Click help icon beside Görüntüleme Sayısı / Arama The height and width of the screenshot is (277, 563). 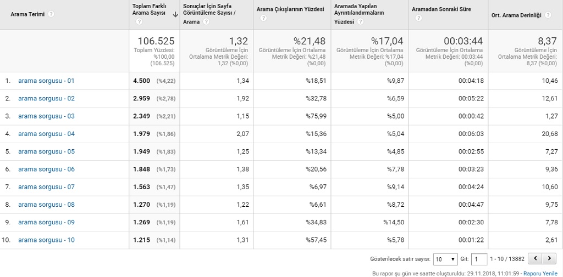point(206,22)
